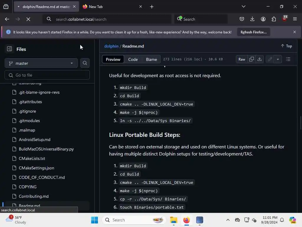Click Firefox icon in taskbar
The image size is (302, 227).
click(x=186, y=220)
